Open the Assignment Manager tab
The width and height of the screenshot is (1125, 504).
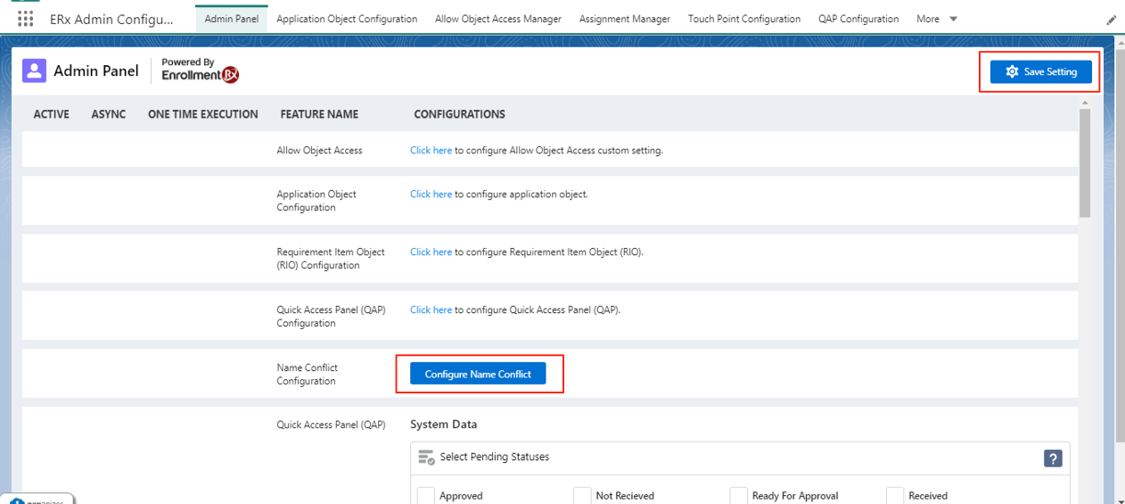click(624, 19)
